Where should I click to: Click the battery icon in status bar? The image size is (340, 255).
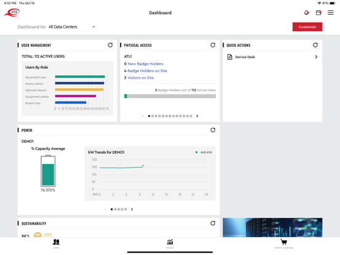coord(333,3)
